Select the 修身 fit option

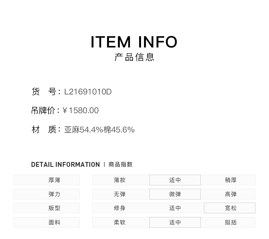point(120,208)
